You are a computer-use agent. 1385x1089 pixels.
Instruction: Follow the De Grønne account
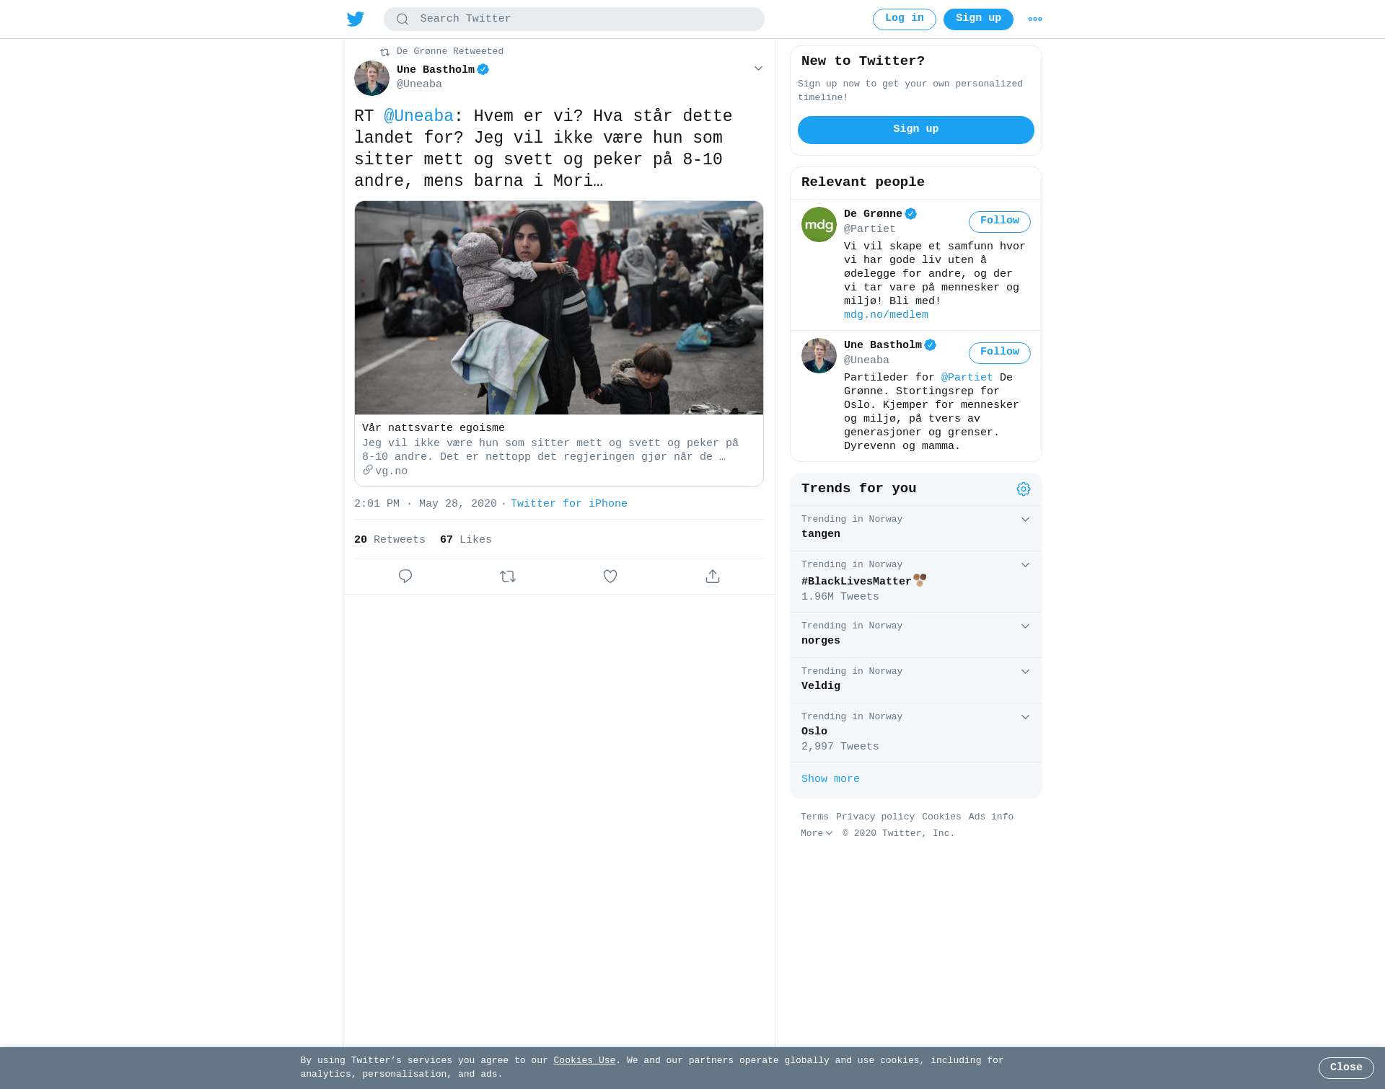(x=1000, y=221)
